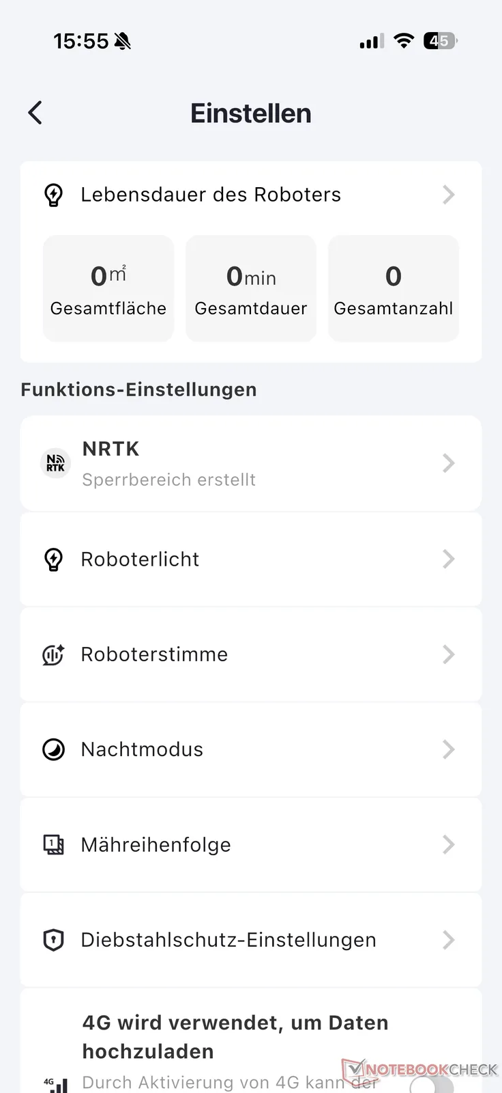Expand Nachtmodus using the right chevron
Screen dimensions: 502x1093
point(448,749)
